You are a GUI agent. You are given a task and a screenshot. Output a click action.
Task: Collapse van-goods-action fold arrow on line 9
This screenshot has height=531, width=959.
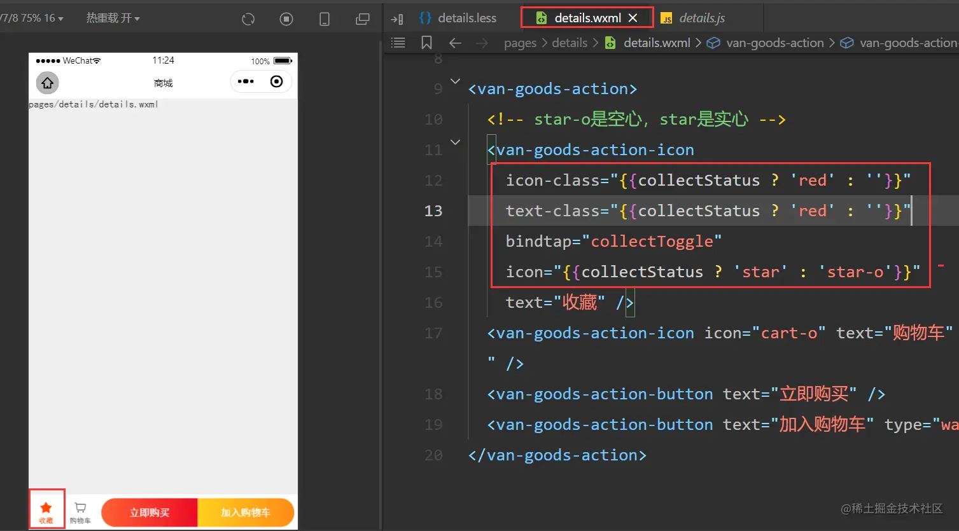coord(455,81)
